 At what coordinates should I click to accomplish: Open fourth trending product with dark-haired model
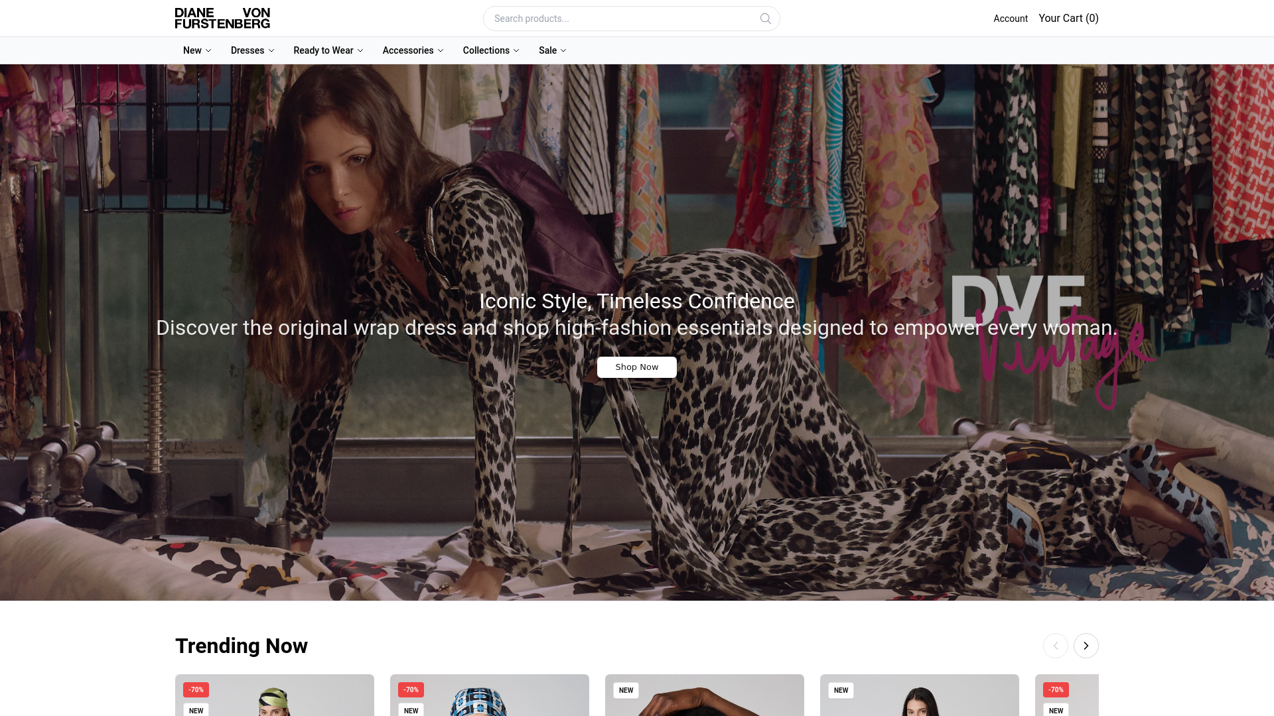(920, 695)
